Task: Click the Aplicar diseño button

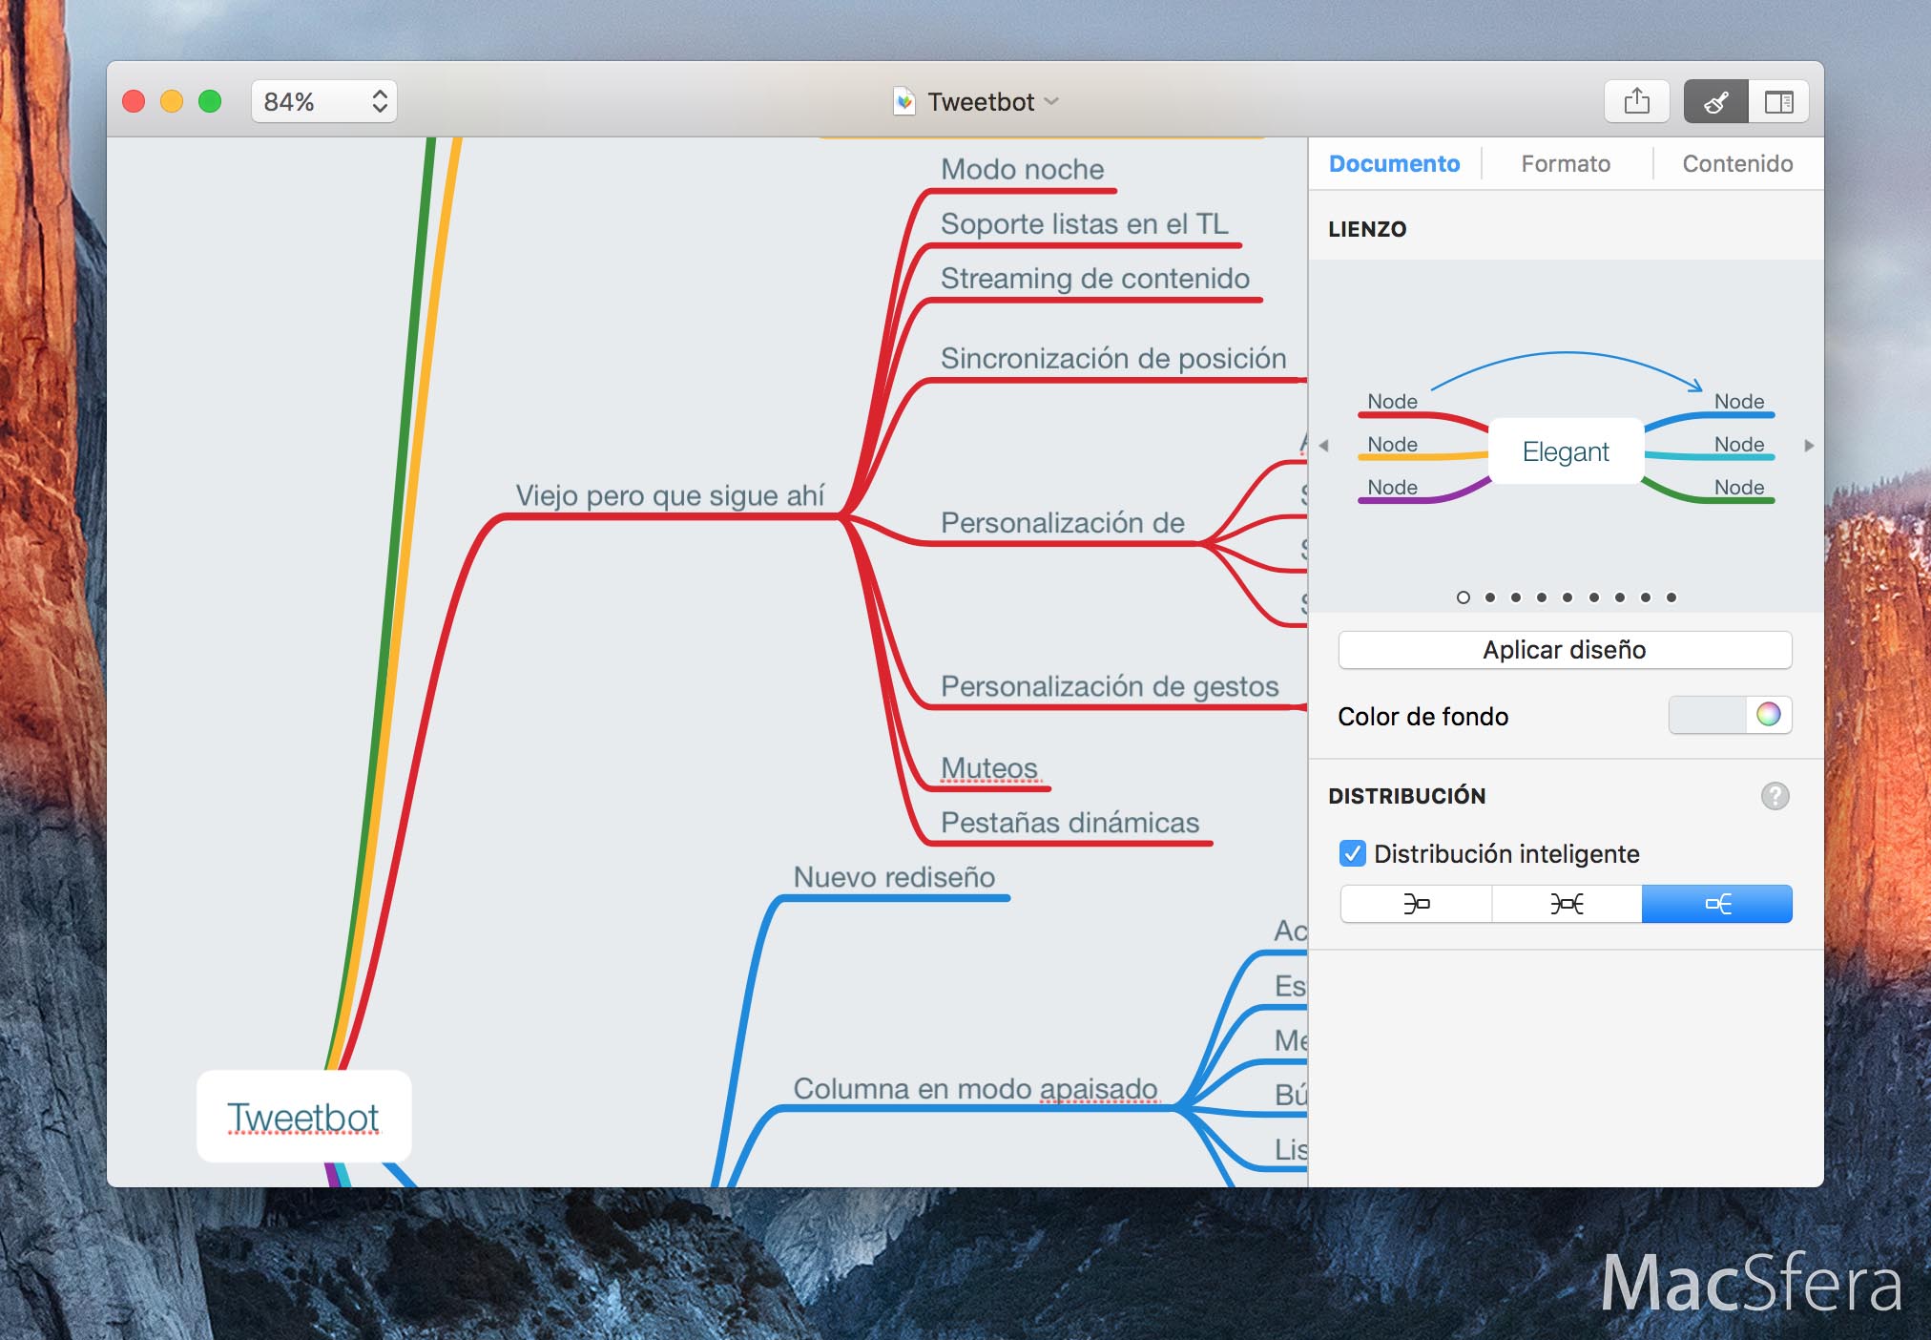Action: 1565,650
